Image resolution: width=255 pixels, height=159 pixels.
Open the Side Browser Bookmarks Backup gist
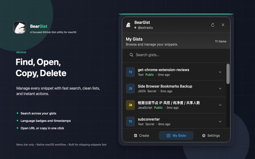(x=165, y=86)
